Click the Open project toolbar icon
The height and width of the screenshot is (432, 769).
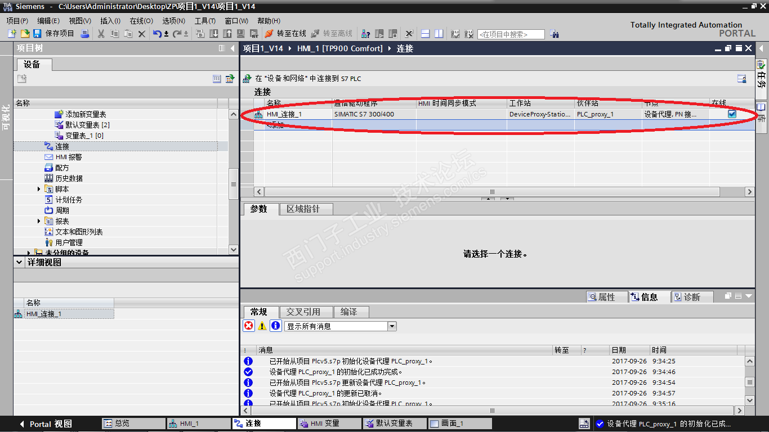[25, 34]
